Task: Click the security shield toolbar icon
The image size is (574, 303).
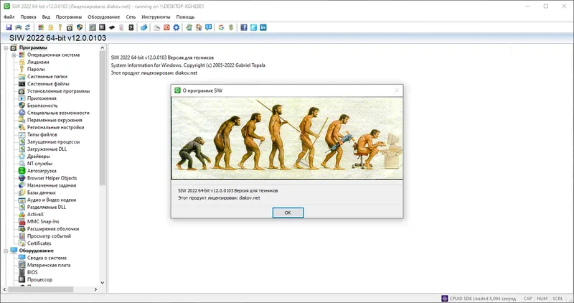Action: coord(80,27)
